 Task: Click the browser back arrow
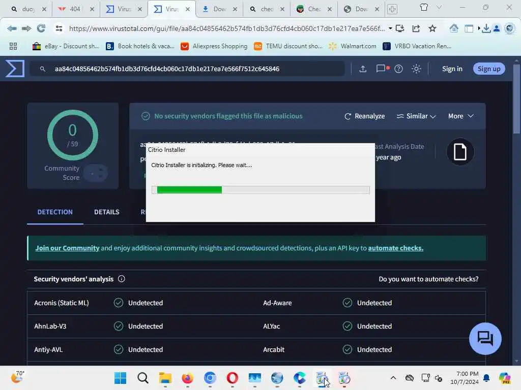click(12, 28)
